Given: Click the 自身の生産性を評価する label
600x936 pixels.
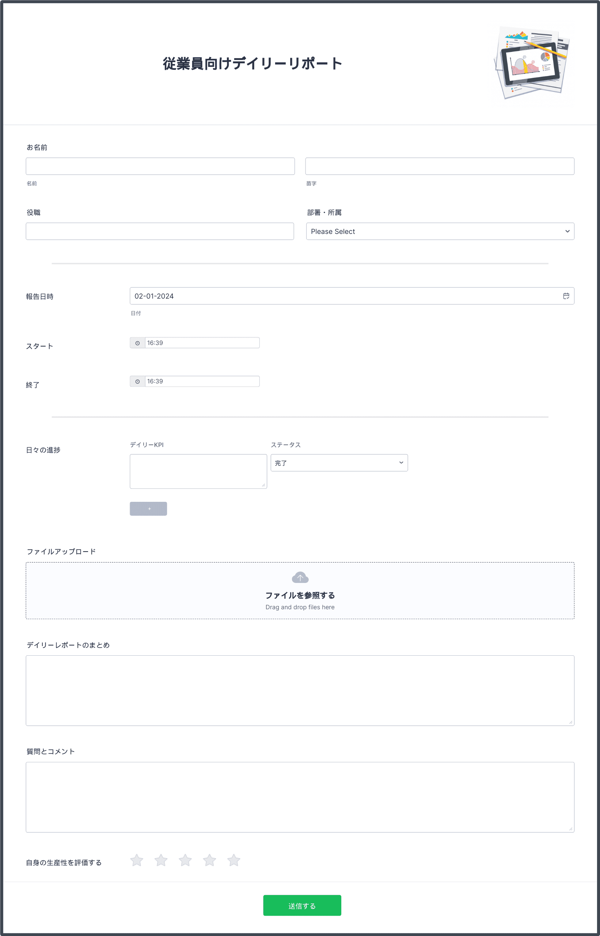Looking at the screenshot, I should coord(64,863).
